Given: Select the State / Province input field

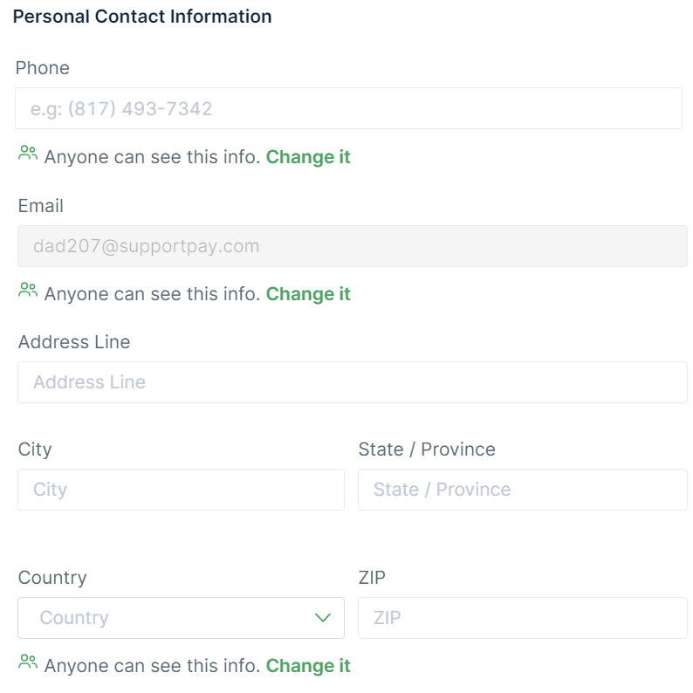Looking at the screenshot, I should pyautogui.click(x=522, y=490).
